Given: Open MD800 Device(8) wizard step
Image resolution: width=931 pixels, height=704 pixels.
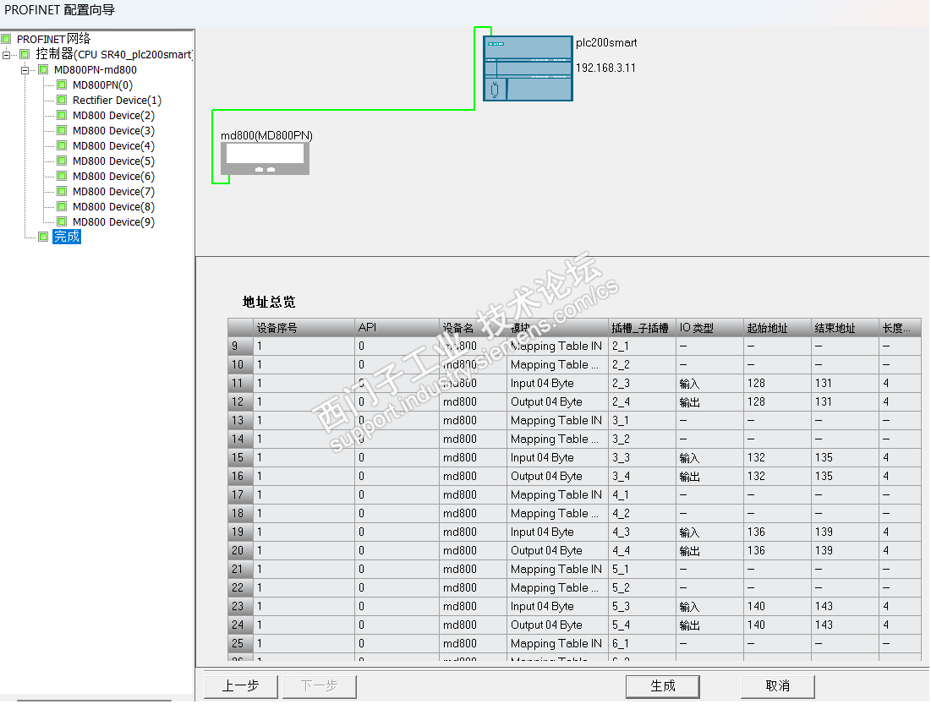Looking at the screenshot, I should (113, 206).
